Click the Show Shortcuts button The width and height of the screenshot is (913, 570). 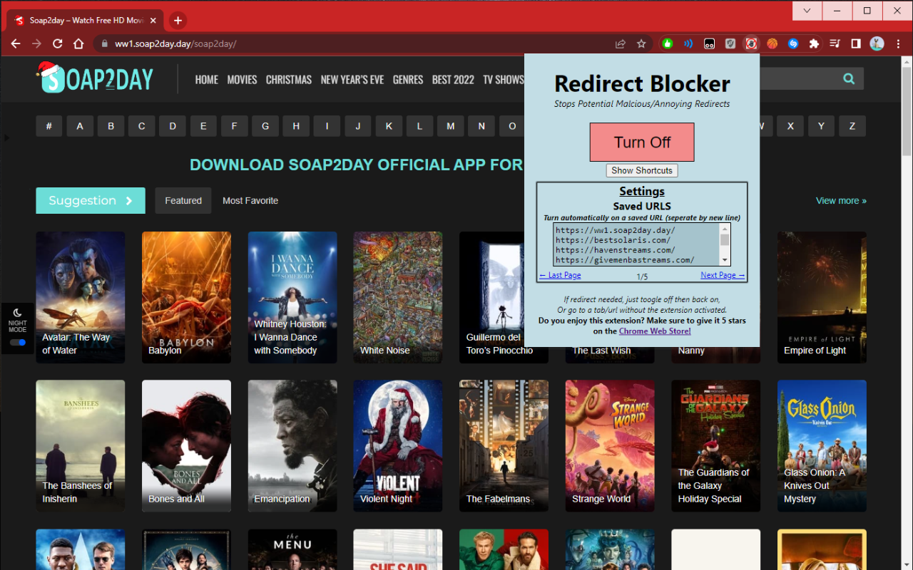point(642,170)
